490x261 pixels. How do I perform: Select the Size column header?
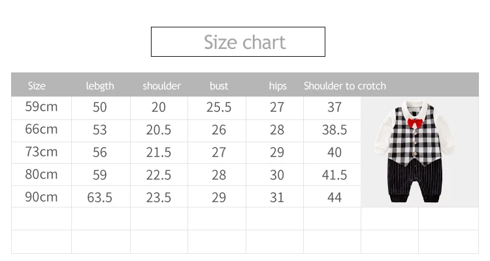pyautogui.click(x=37, y=85)
